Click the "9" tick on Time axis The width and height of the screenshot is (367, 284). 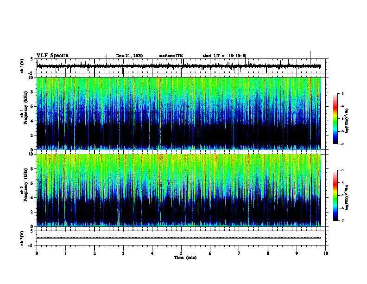point(297,253)
